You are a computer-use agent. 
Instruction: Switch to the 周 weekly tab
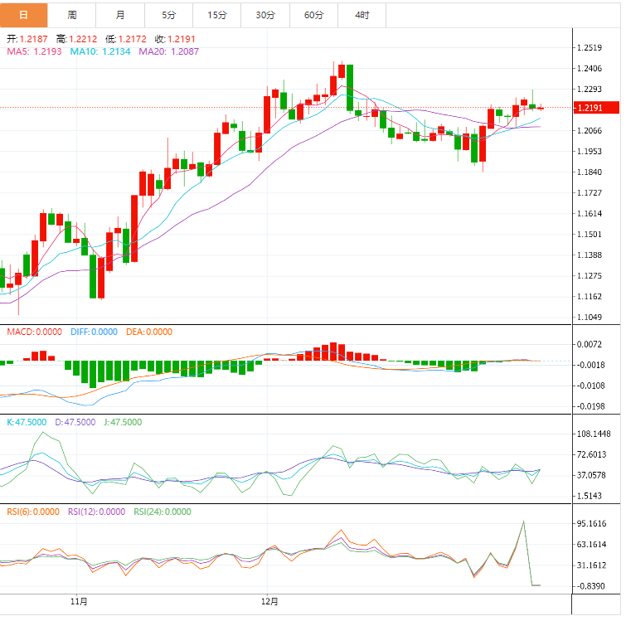click(72, 15)
